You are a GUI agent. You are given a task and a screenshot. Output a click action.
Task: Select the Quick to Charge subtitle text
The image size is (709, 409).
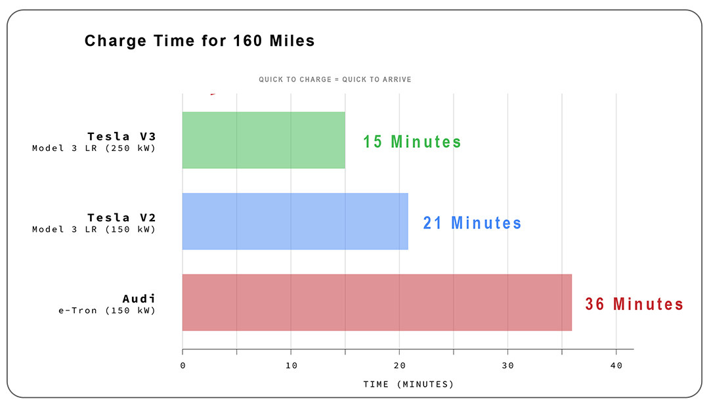tap(335, 79)
